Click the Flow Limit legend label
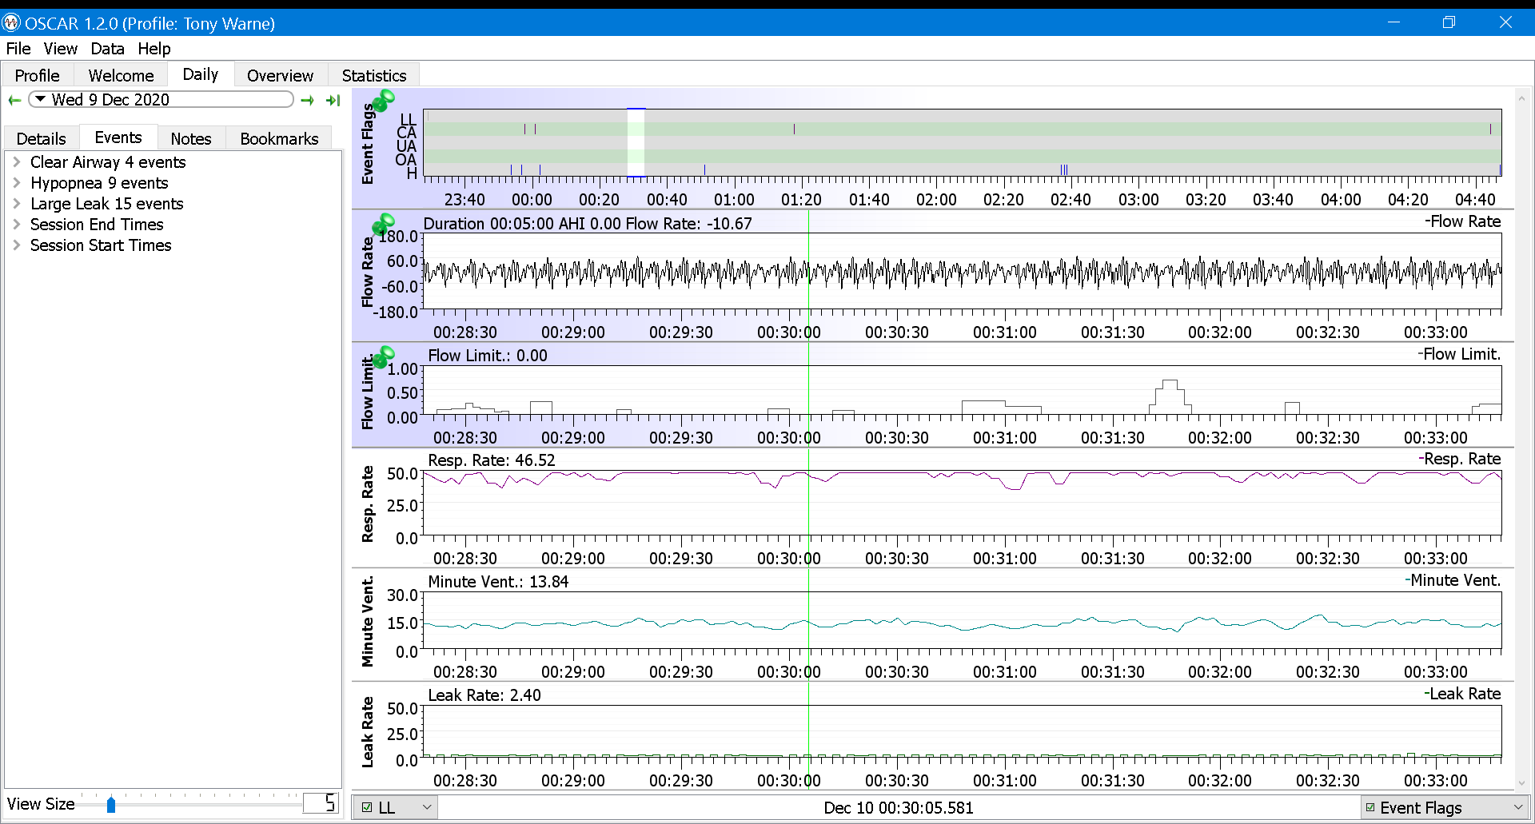The width and height of the screenshot is (1535, 824). [x=1460, y=354]
